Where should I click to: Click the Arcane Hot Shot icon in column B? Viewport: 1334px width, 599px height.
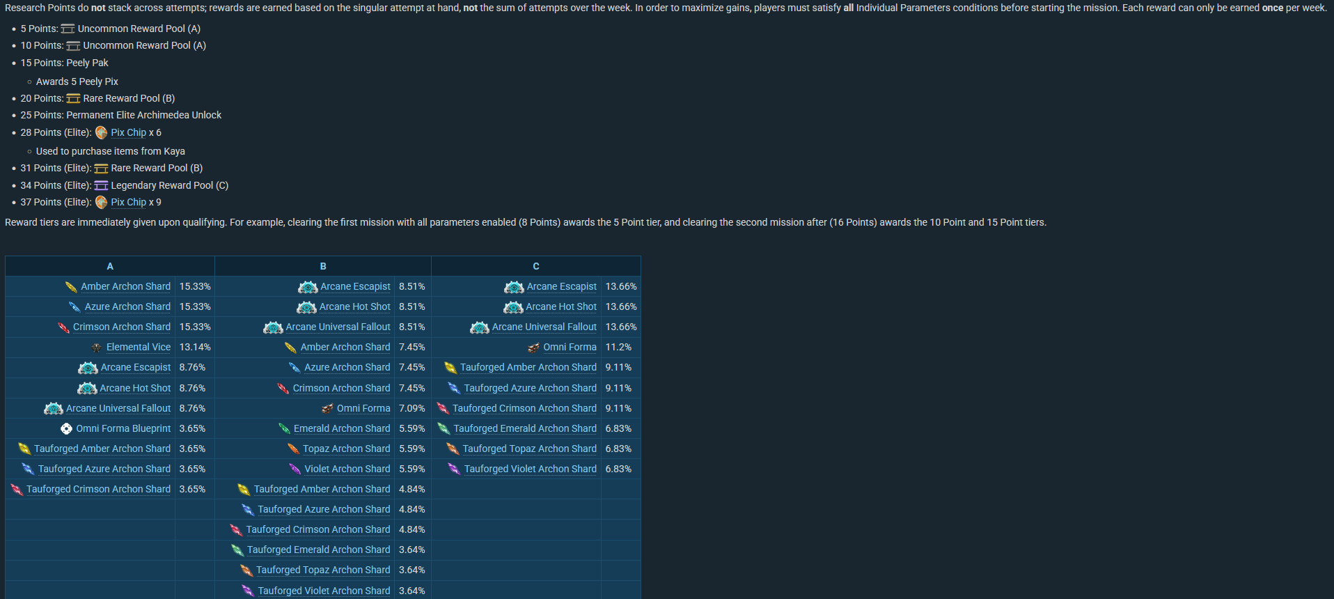pyautogui.click(x=306, y=307)
